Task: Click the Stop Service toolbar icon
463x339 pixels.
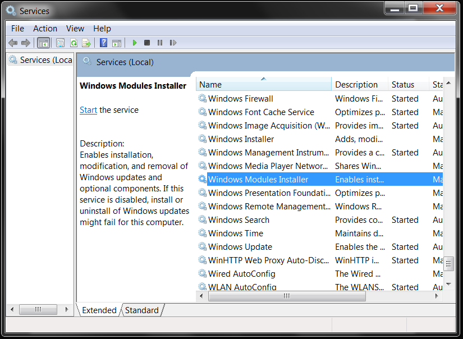Action: (147, 43)
